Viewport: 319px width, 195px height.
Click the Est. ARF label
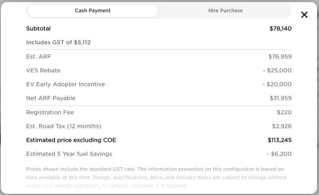[x=38, y=57]
